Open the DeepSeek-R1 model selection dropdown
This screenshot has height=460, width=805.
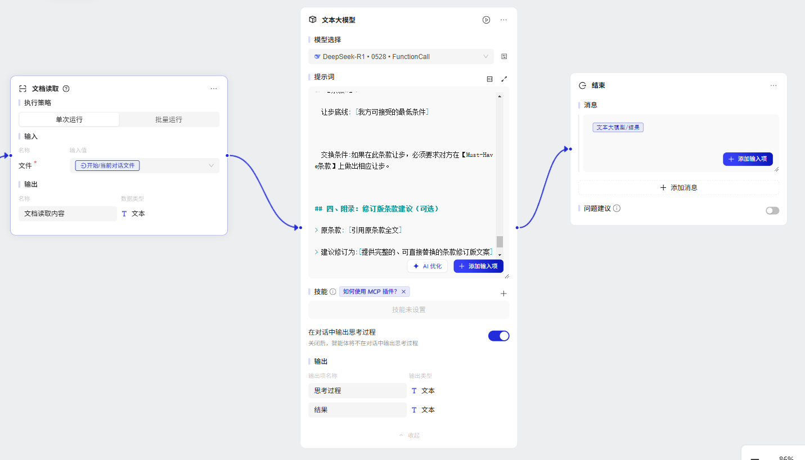pyautogui.click(x=401, y=57)
